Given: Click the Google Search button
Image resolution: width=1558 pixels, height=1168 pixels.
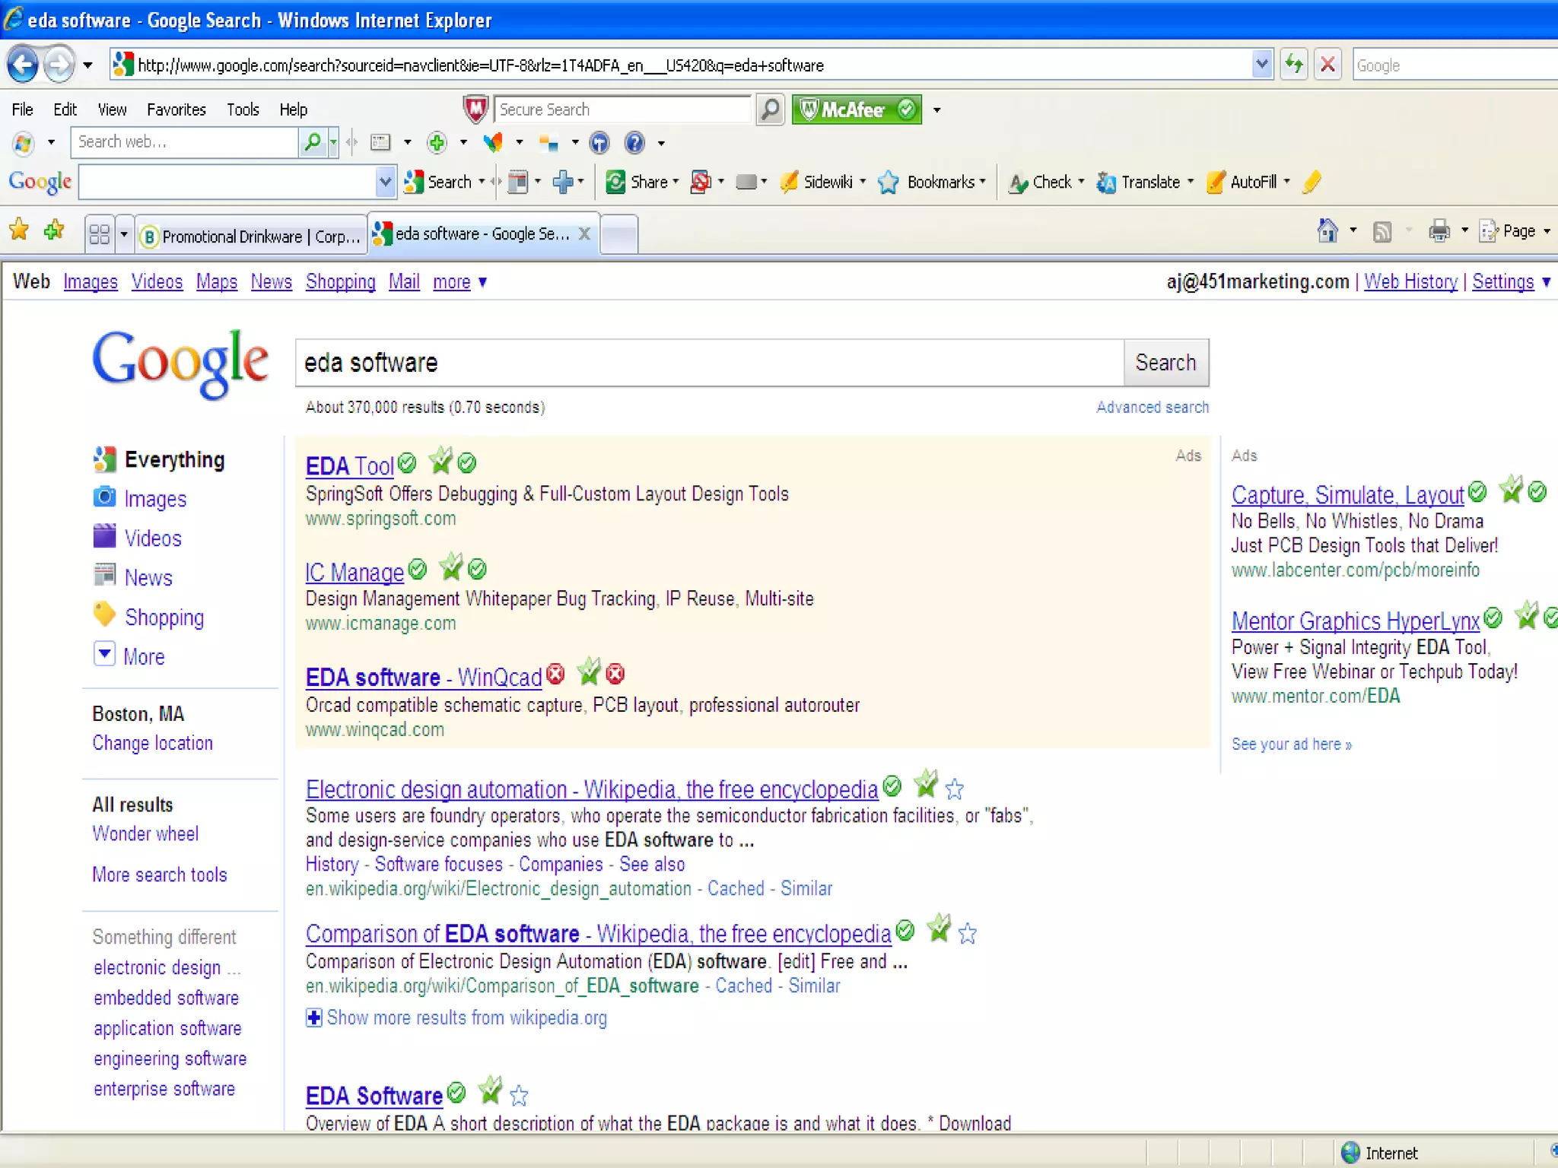Looking at the screenshot, I should click(1165, 363).
